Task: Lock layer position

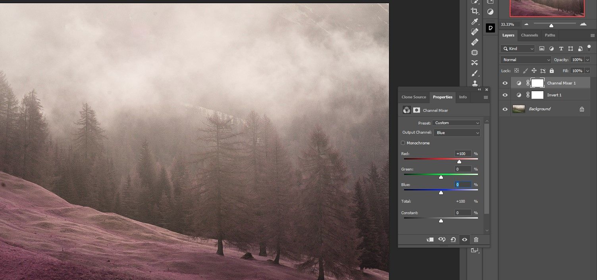Action: click(x=534, y=71)
